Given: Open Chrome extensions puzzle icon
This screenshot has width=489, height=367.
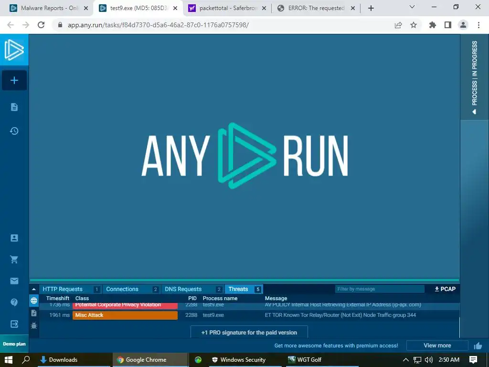Looking at the screenshot, I should (433, 25).
